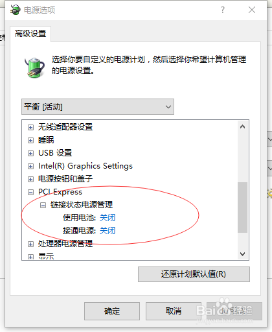Image resolution: width=272 pixels, height=332 pixels.
Task: Click the power options title bar icon
Action: [16, 10]
